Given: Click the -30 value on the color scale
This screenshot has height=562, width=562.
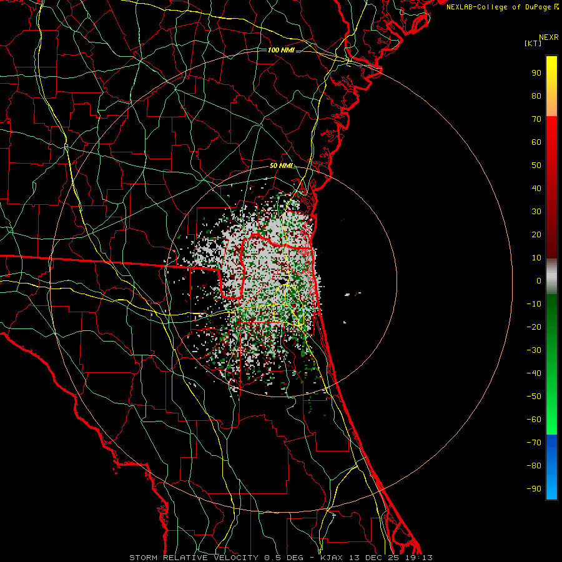Looking at the screenshot, I should [x=534, y=350].
